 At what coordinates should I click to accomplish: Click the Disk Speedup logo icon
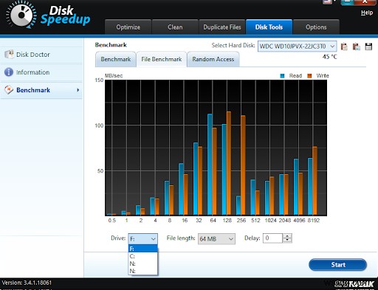pos(21,15)
